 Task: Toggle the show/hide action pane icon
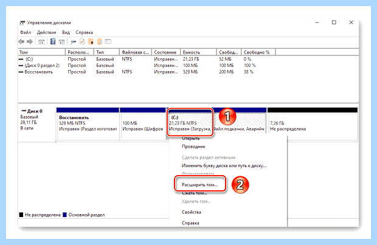click(62, 42)
